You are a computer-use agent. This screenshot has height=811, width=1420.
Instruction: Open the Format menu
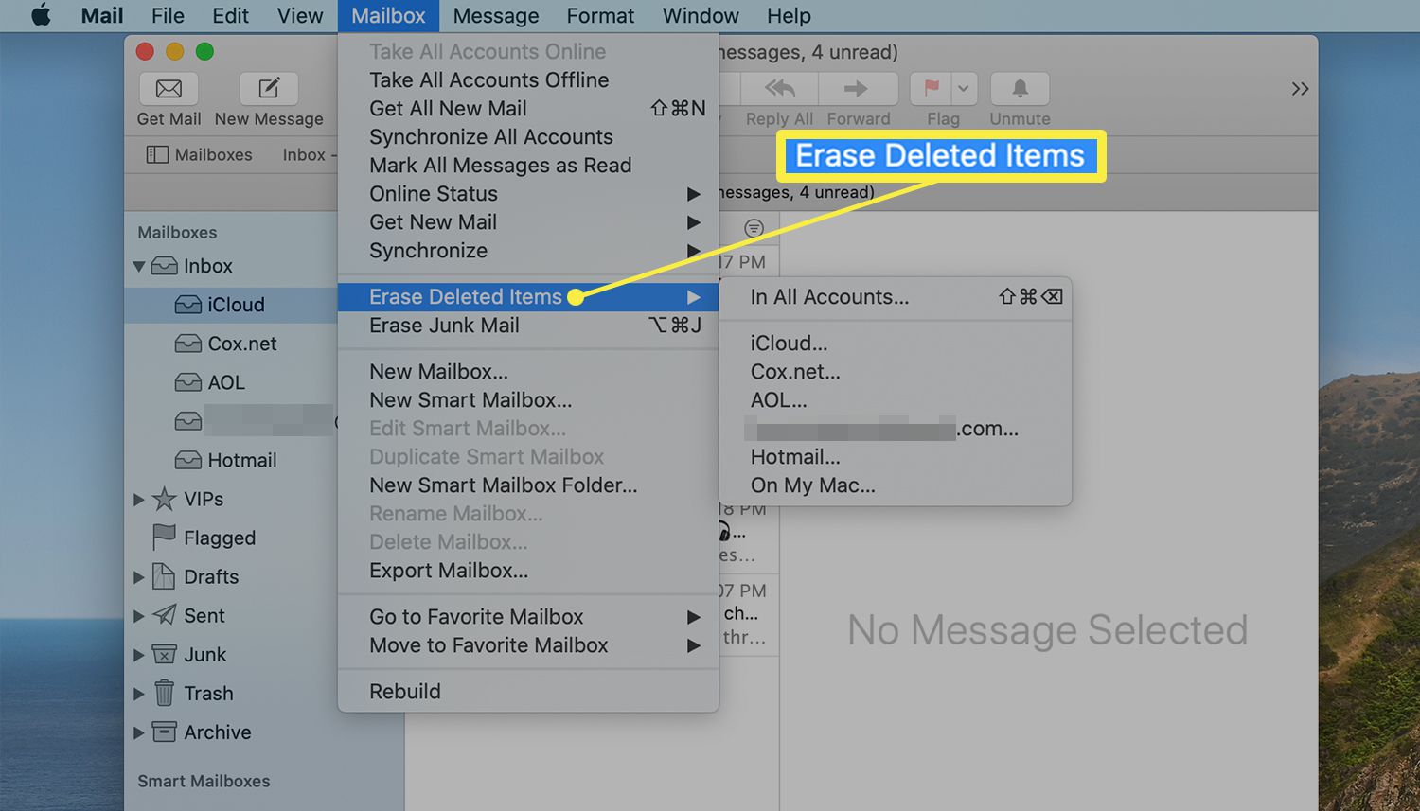pyautogui.click(x=600, y=15)
